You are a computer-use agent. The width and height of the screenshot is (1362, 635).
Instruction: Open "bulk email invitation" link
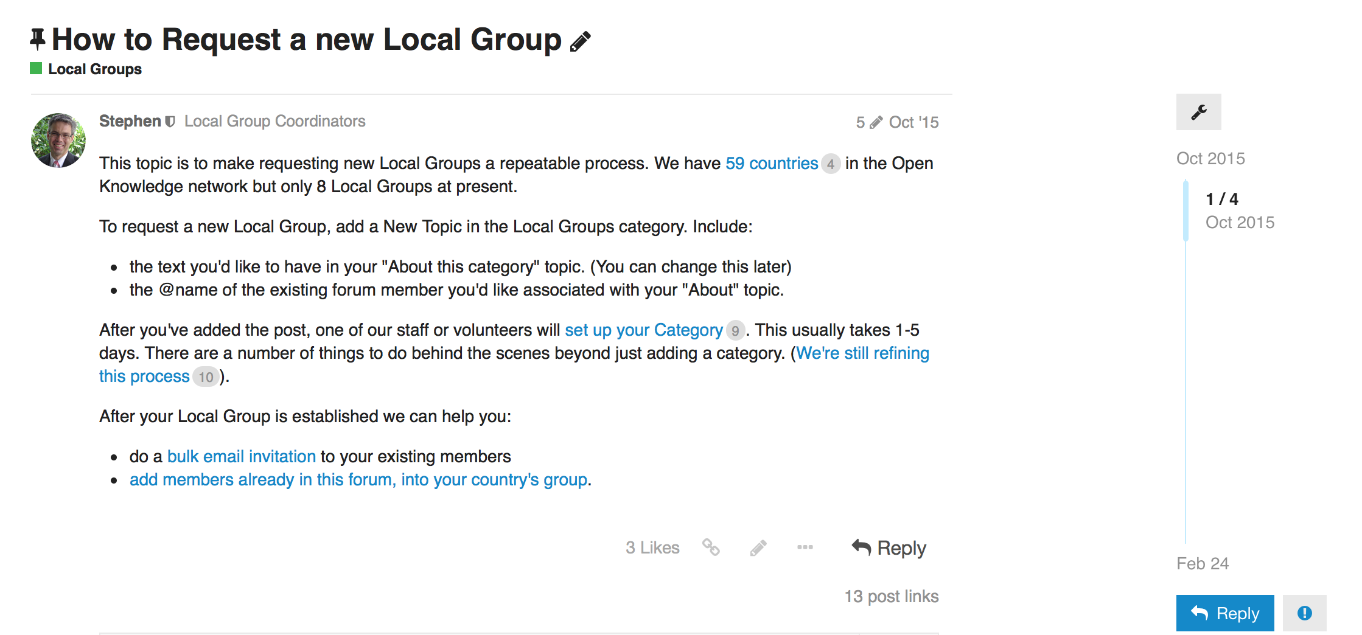tap(241, 456)
